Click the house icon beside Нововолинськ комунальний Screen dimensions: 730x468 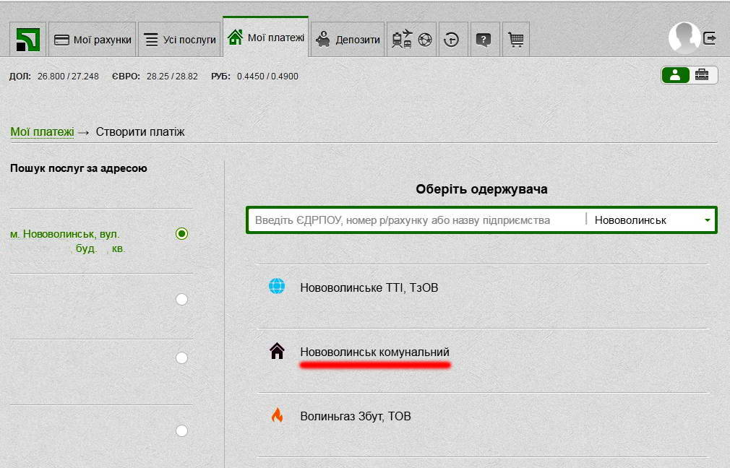click(x=277, y=351)
